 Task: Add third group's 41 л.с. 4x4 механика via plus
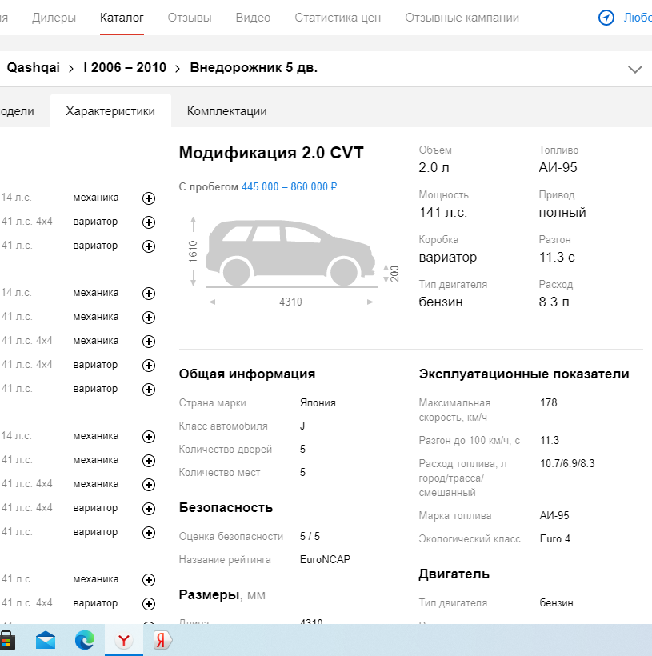149,485
